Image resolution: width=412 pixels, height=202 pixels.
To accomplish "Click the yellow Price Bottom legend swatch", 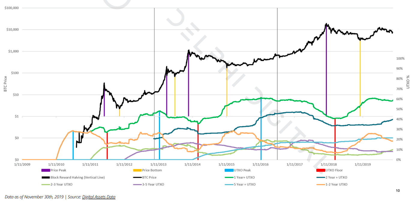I will [x=137, y=170].
